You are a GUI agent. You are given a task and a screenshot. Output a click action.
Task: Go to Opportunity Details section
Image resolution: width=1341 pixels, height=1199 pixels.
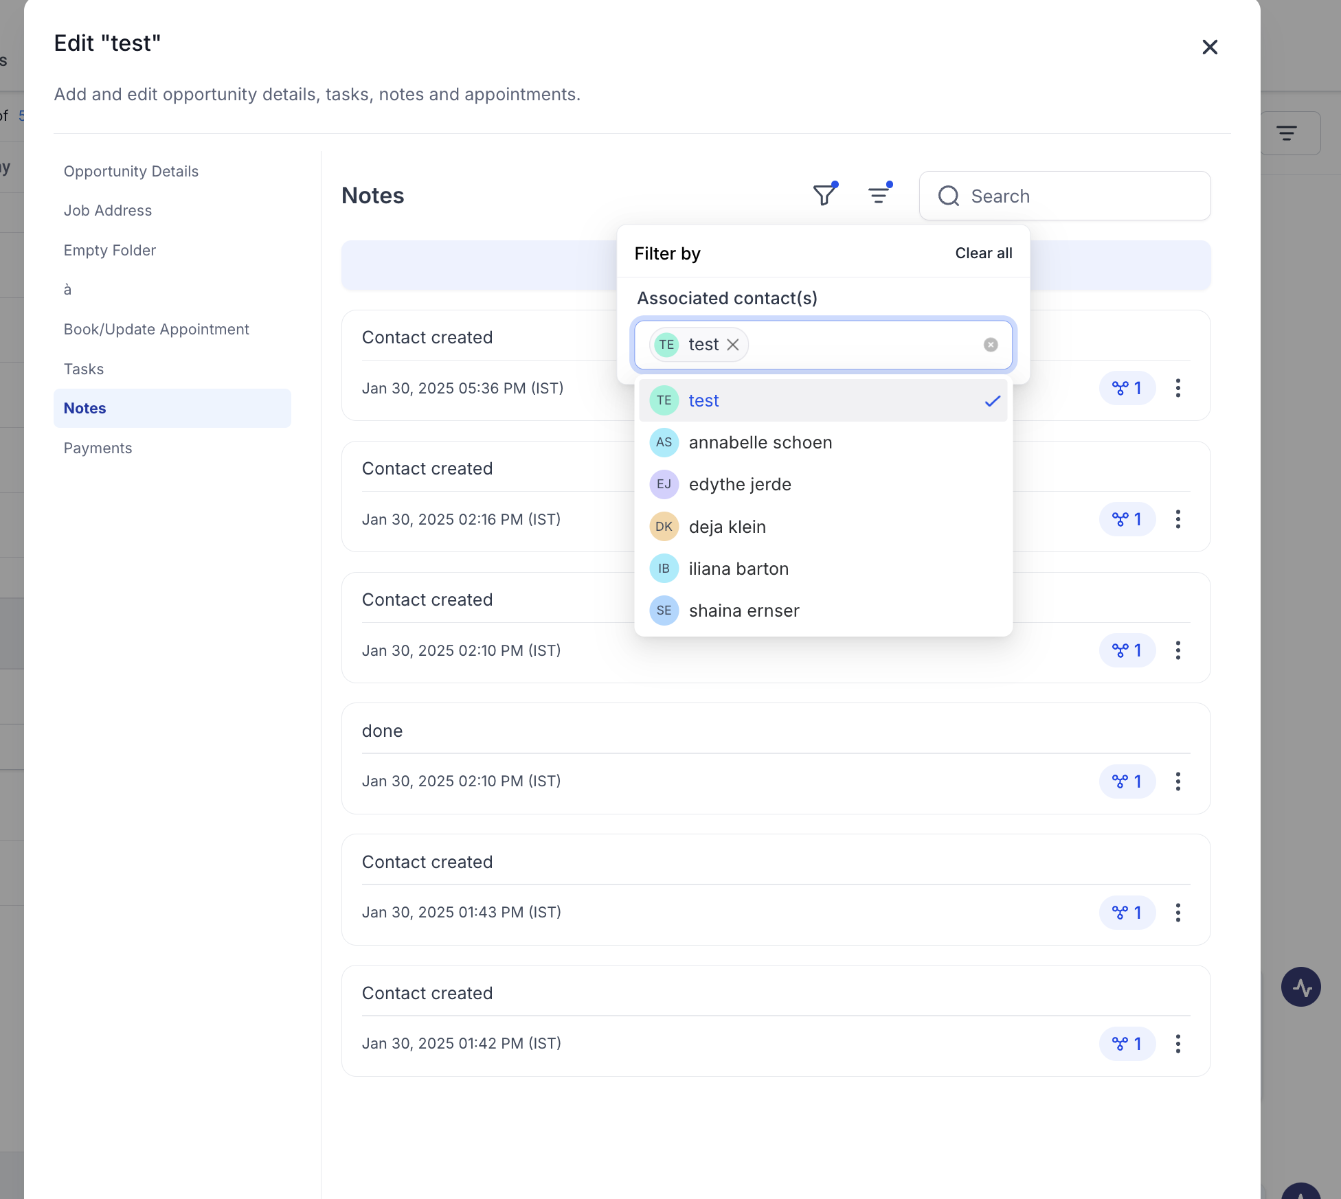click(131, 172)
